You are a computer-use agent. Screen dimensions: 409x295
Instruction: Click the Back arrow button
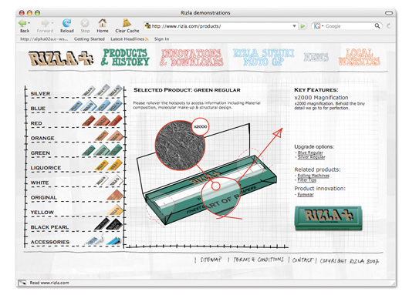click(x=22, y=23)
